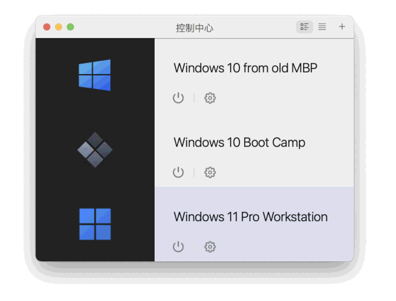The width and height of the screenshot is (396, 301).
Task: Click the Windows 11 logo thumbnail
Action: [x=95, y=224]
